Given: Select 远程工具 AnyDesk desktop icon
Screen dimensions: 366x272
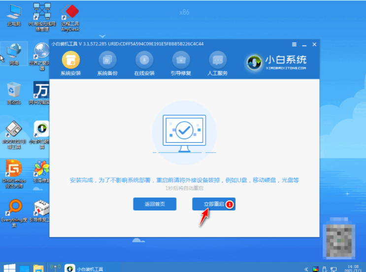Looking at the screenshot, I should coord(70,18).
